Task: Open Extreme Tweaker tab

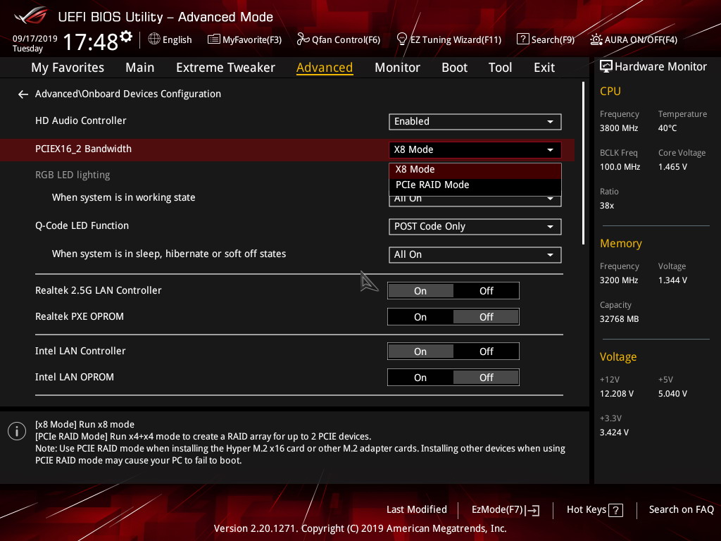Action: click(x=225, y=68)
